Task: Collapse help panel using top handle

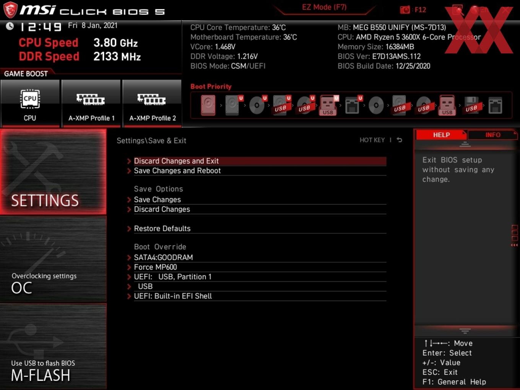Action: click(465, 144)
